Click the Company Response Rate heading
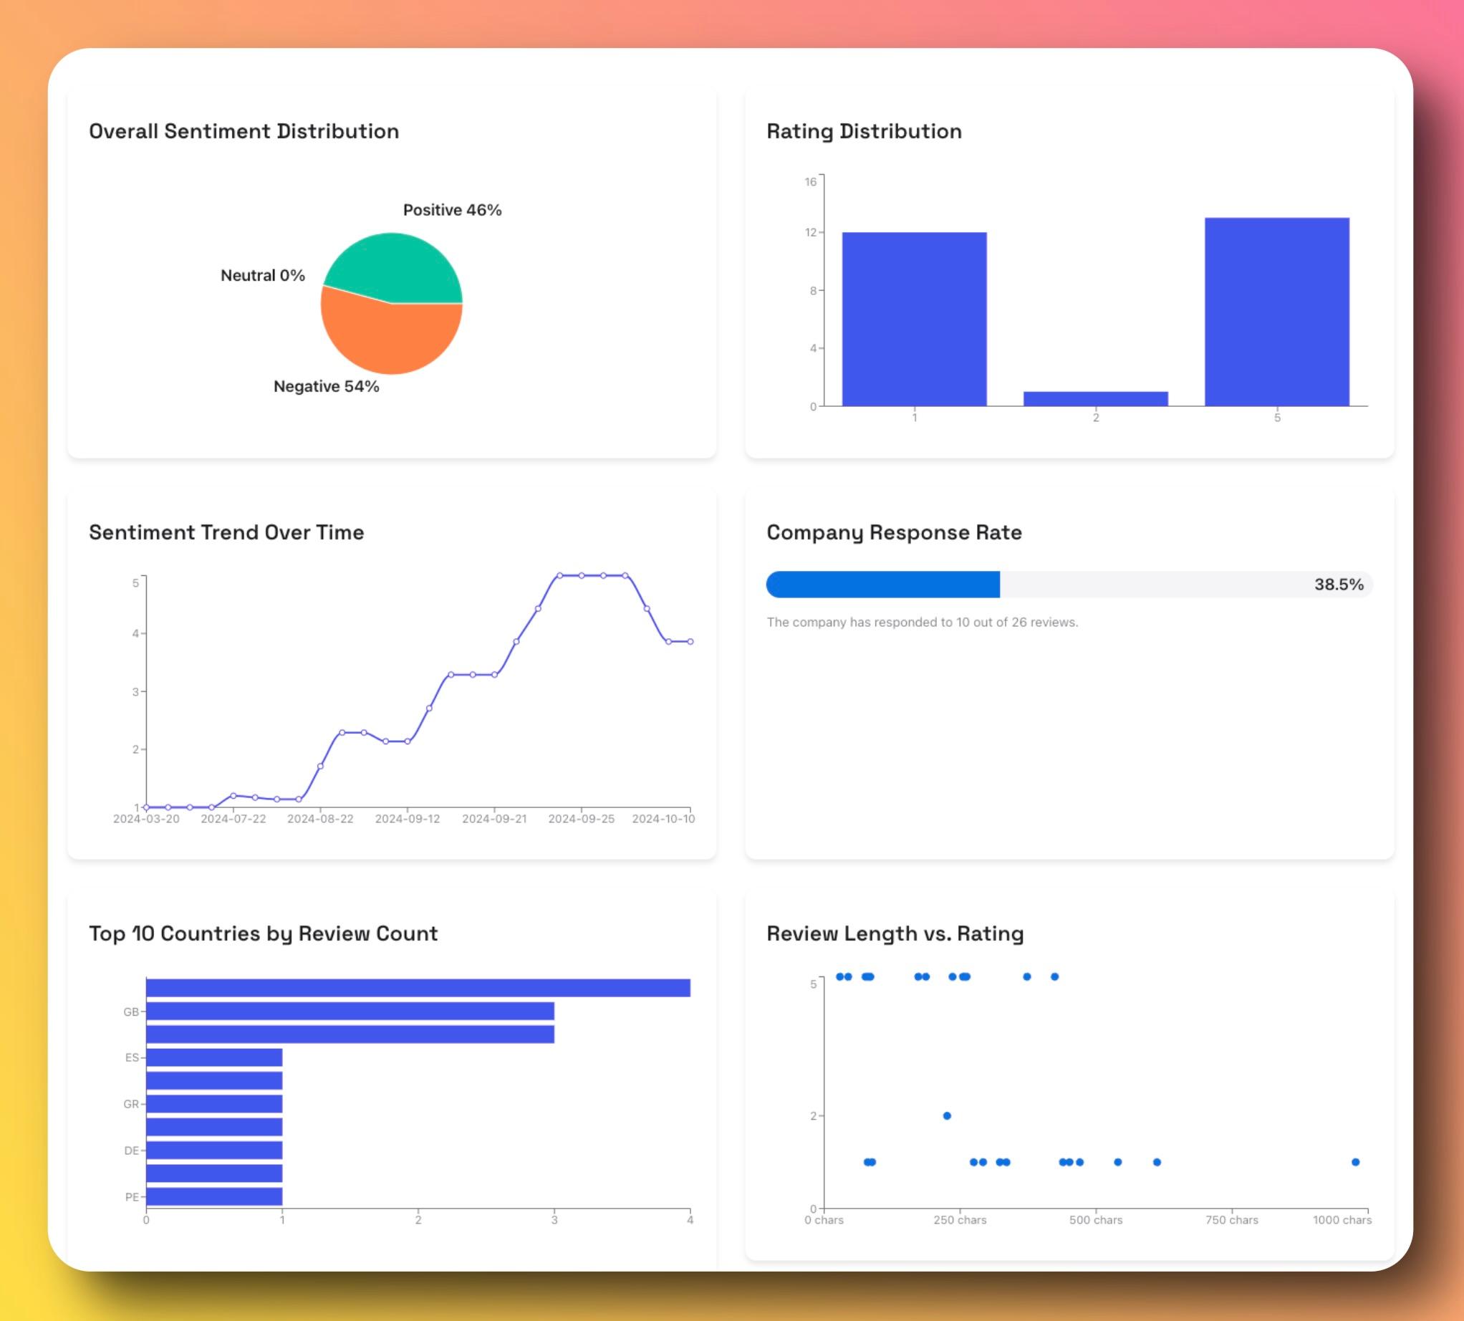The width and height of the screenshot is (1464, 1321). 894,533
